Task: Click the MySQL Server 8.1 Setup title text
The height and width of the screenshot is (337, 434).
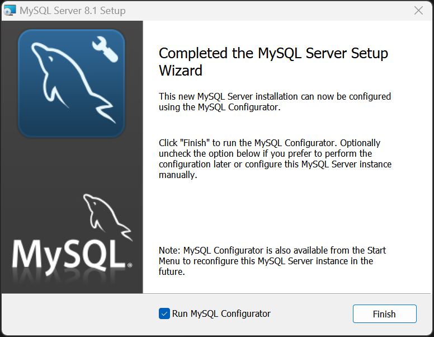Action: click(x=73, y=11)
